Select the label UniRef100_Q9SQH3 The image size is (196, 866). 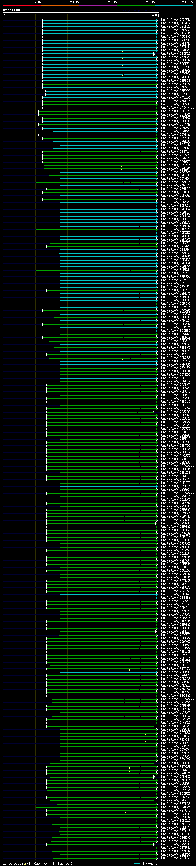coord(175,730)
